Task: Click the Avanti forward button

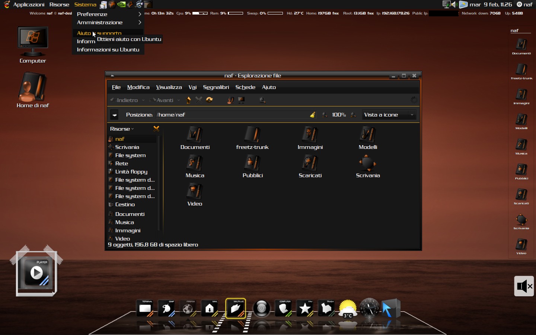Action: pyautogui.click(x=163, y=100)
